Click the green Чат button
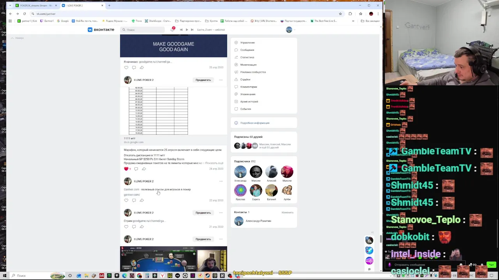This screenshot has height=280, width=499. click(x=491, y=265)
